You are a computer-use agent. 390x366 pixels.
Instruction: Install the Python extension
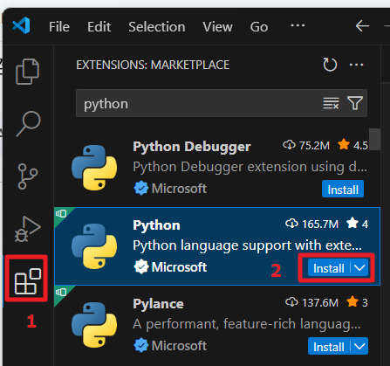click(x=329, y=268)
